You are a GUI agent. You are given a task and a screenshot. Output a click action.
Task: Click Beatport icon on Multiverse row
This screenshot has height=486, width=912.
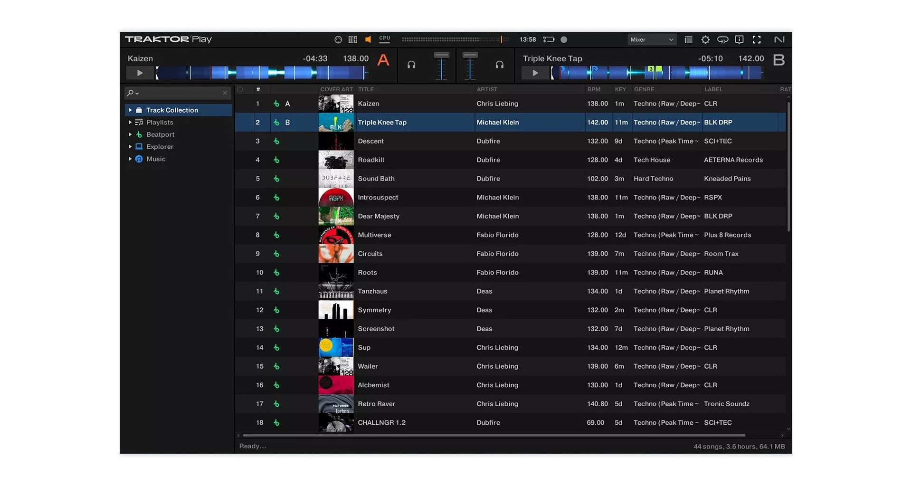[x=276, y=235]
